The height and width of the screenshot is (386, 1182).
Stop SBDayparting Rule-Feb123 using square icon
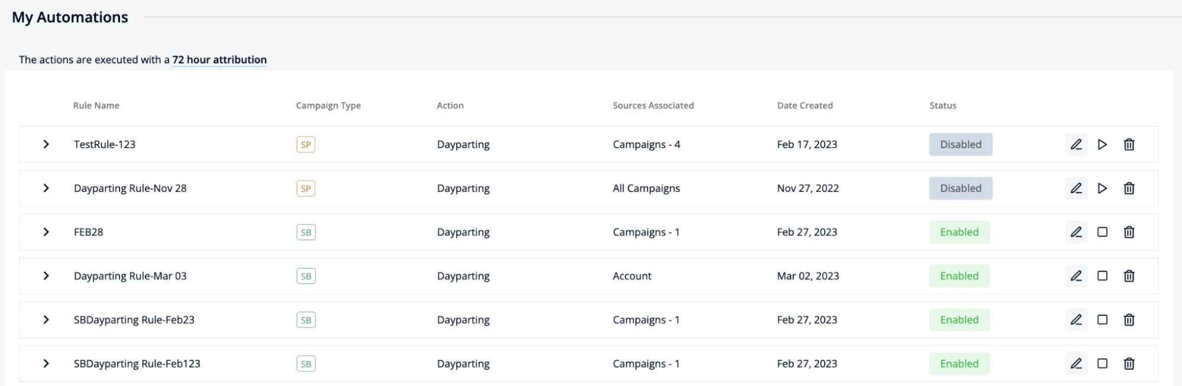point(1102,364)
